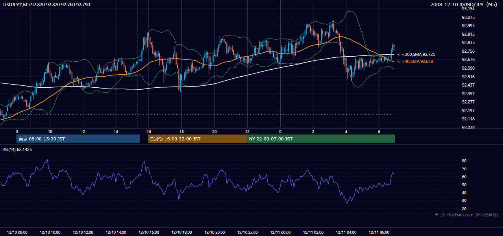Image resolution: width=503 pixels, height=236 pixels.
Task: Click the 12/10 22:00 date label
Action: (x=247, y=232)
